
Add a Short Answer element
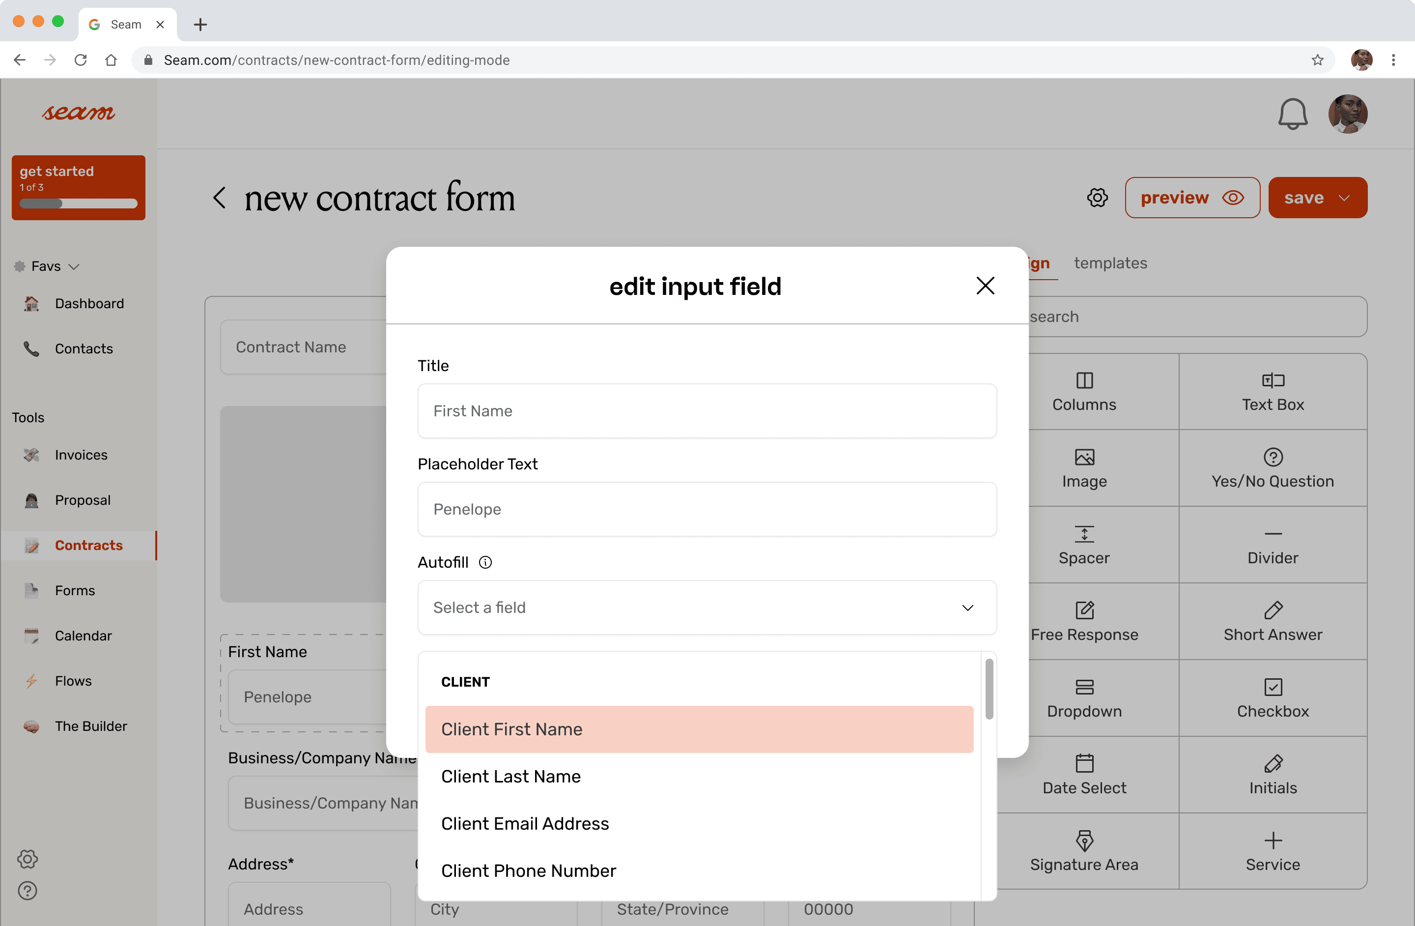(x=1273, y=622)
